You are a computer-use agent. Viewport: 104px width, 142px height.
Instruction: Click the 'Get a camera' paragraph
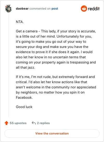pos(56,49)
